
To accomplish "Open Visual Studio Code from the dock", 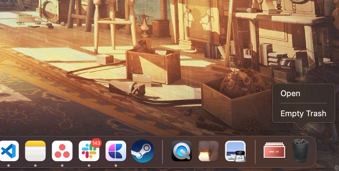I will pyautogui.click(x=9, y=151).
